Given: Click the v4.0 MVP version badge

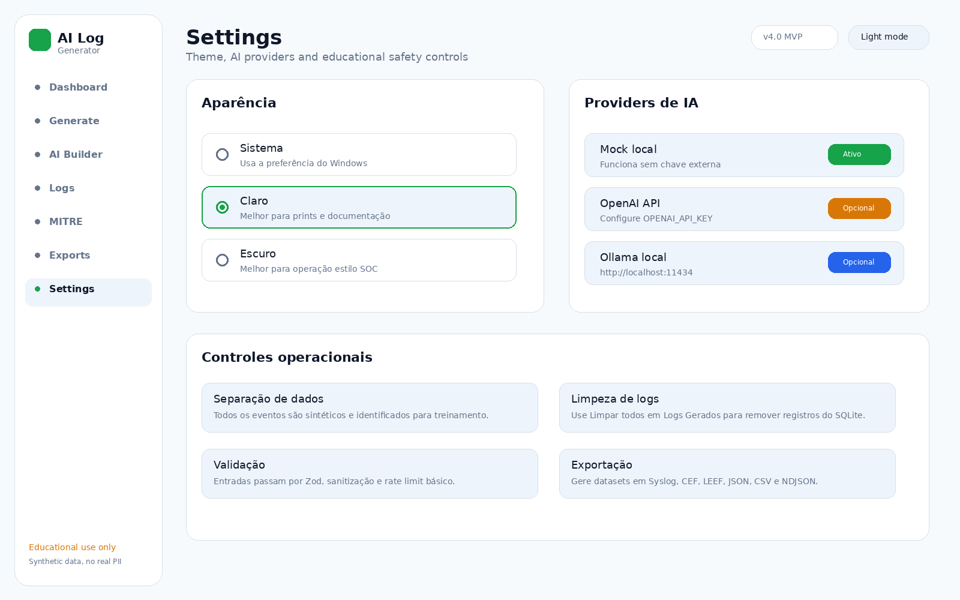Looking at the screenshot, I should click(x=794, y=37).
